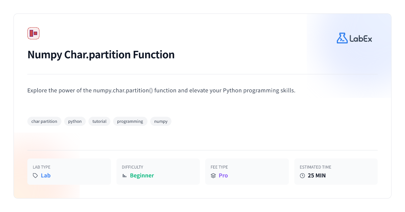Screen dimensions: 405x212
Task: Open the 'Numpy Char.partition Function' title
Action: point(101,55)
